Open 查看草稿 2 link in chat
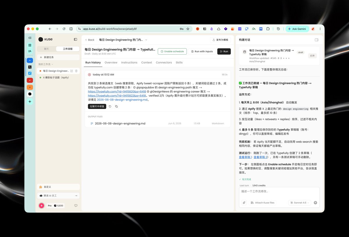349x237 pixels. click(x=260, y=157)
